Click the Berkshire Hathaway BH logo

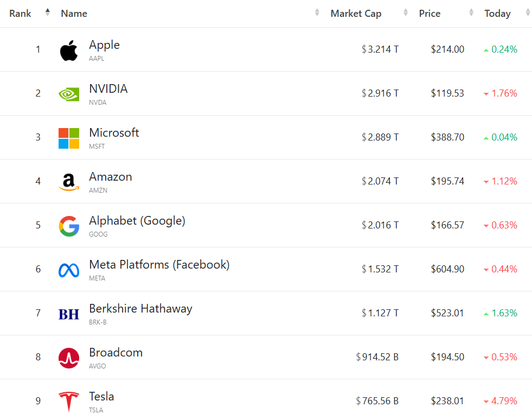pyautogui.click(x=69, y=314)
